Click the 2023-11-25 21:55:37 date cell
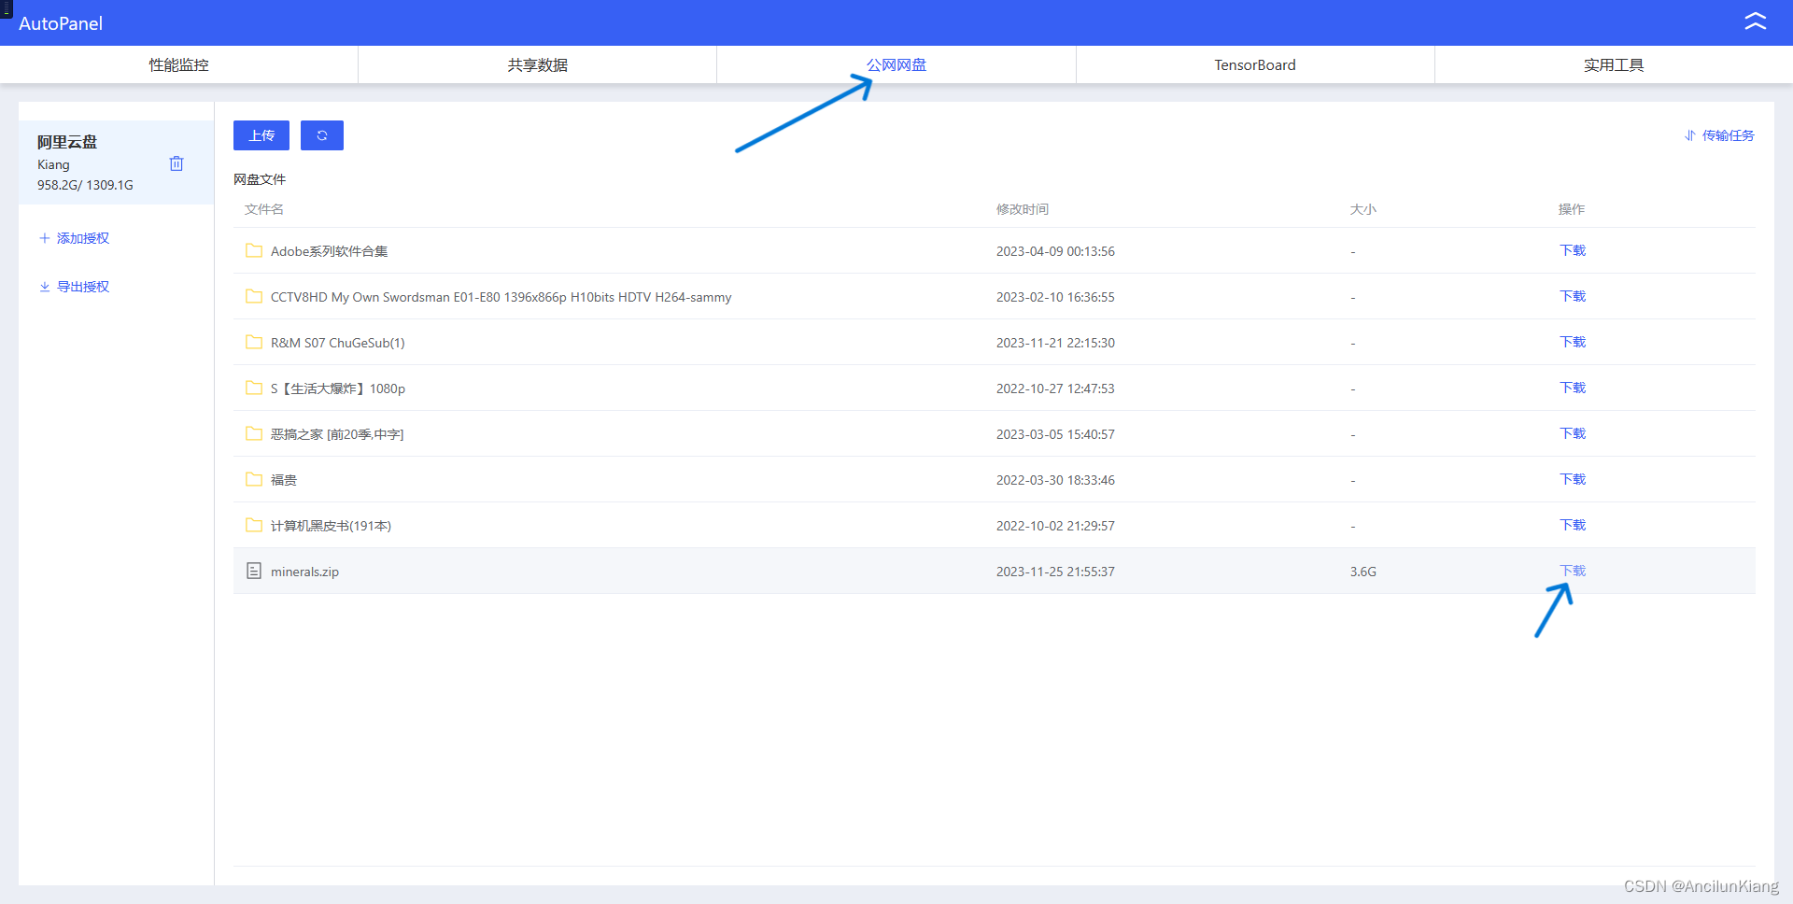The width and height of the screenshot is (1793, 904). [1055, 572]
